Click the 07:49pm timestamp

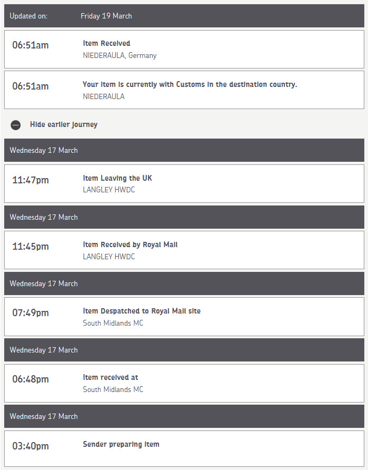[x=31, y=313]
